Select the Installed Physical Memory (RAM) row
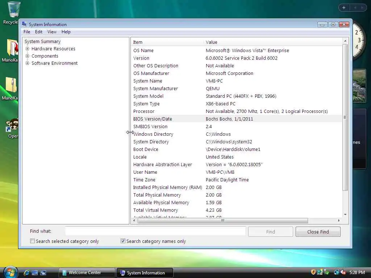The image size is (371, 278). [x=237, y=187]
